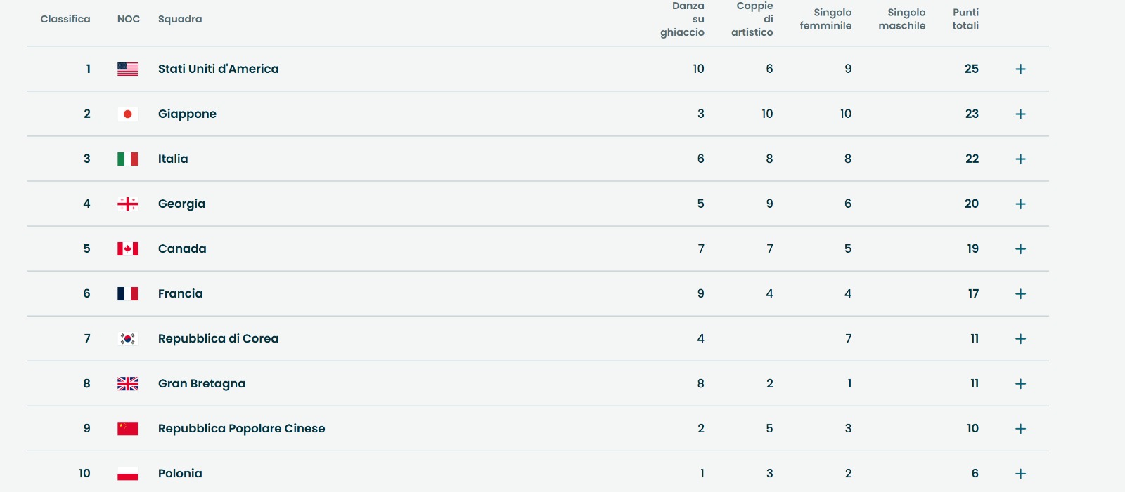The image size is (1125, 492).
Task: Click the Georgia flag icon
Action: click(127, 204)
